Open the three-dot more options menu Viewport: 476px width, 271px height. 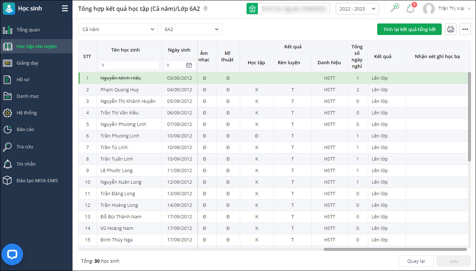coord(465,29)
